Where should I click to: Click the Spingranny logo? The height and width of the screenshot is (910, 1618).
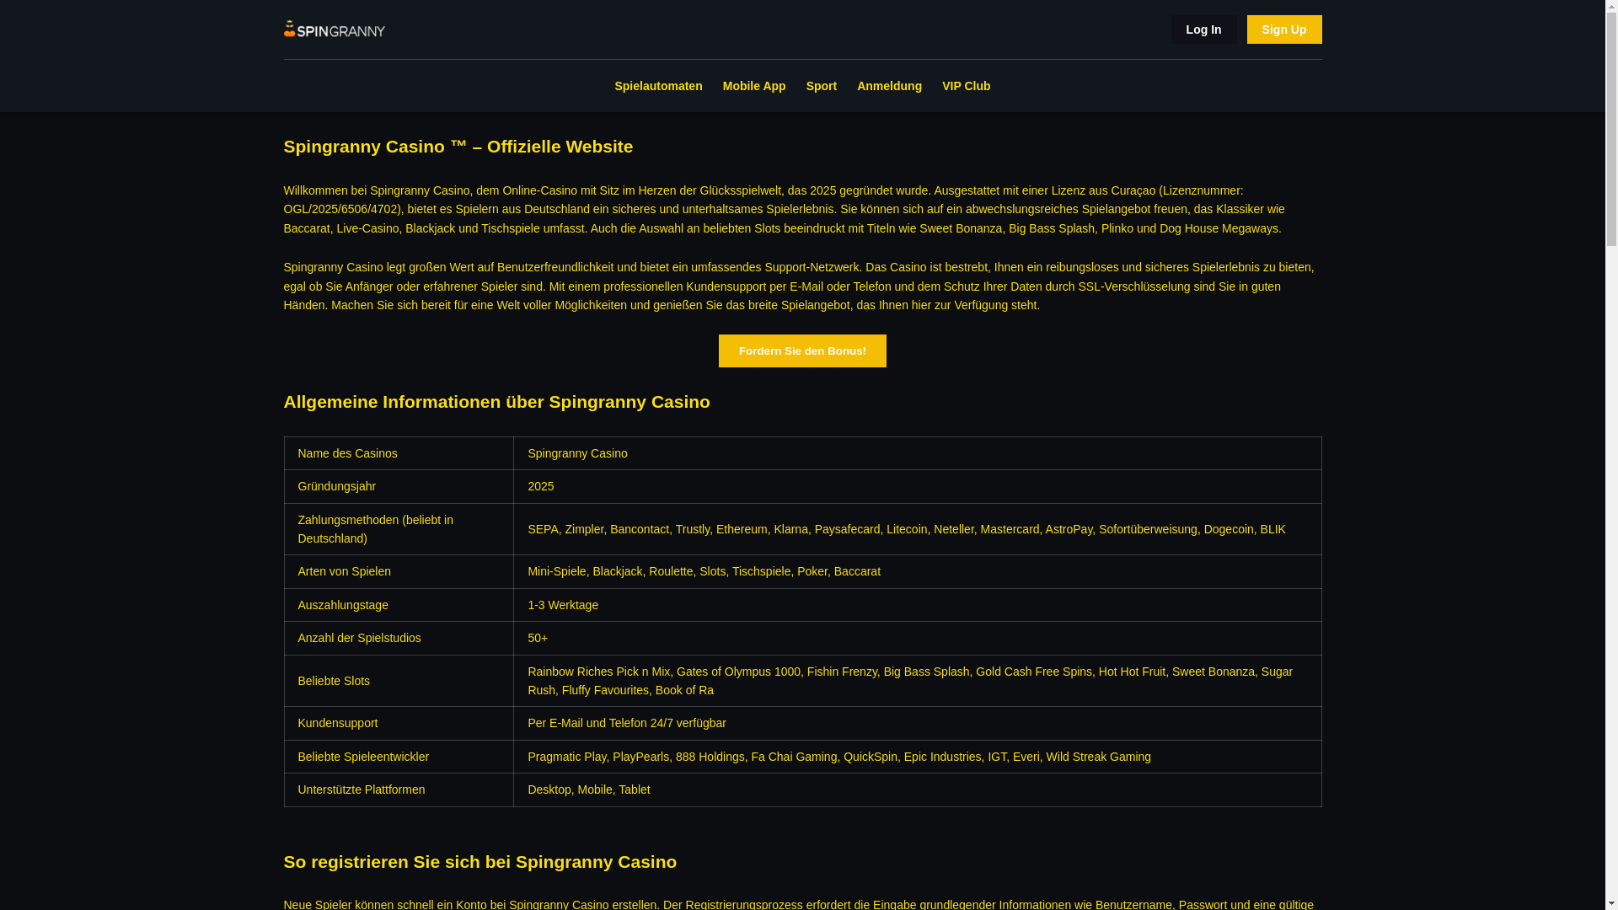[334, 29]
